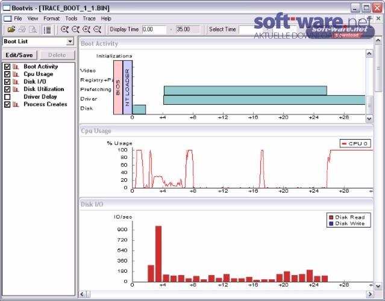Open trace file with folder icon
This screenshot has height=301, width=385.
11,29
